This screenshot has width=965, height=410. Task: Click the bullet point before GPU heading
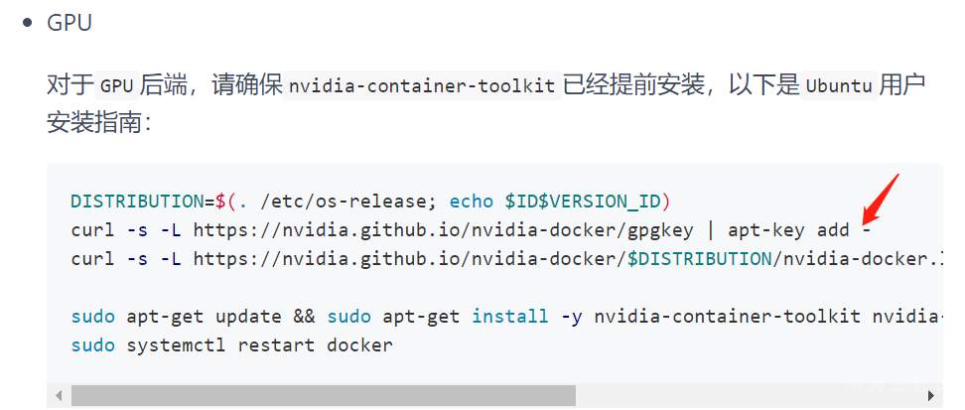click(28, 23)
